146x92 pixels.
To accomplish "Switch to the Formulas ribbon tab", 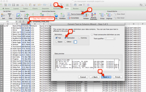I will click(x=57, y=8).
